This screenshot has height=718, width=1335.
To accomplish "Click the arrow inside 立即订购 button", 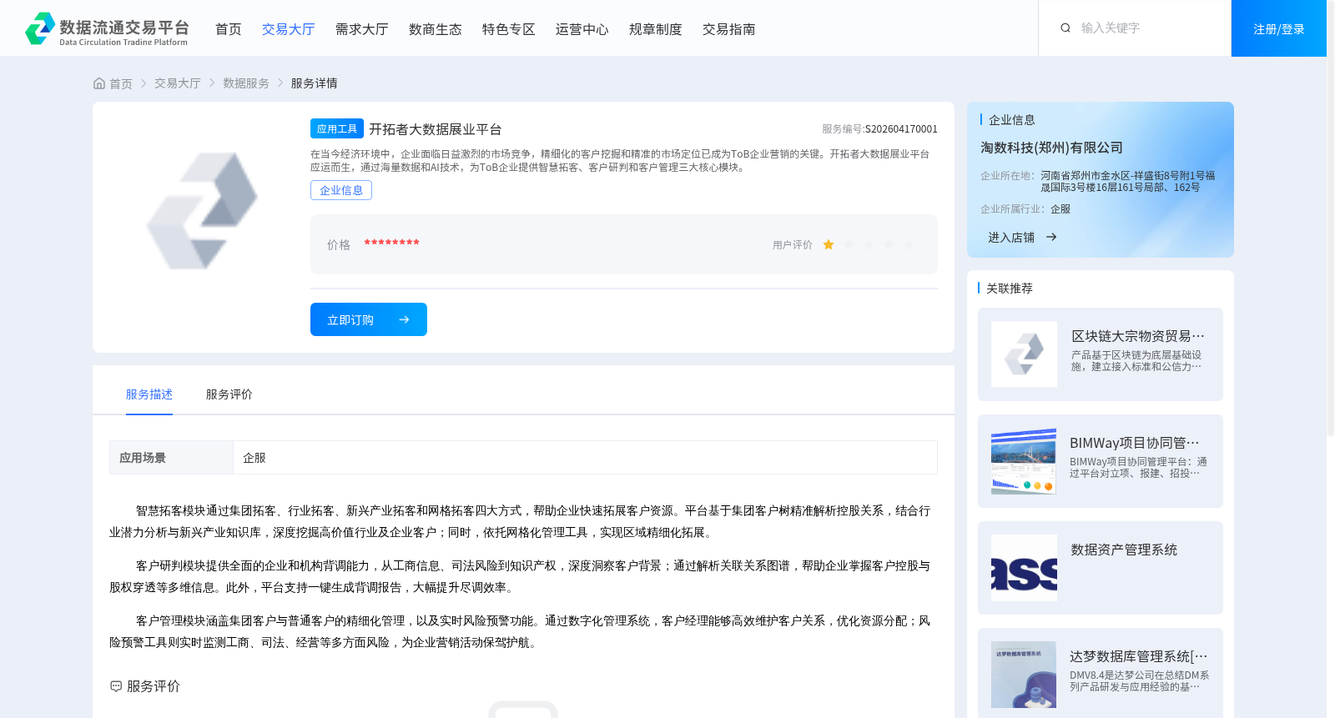I will [x=404, y=319].
